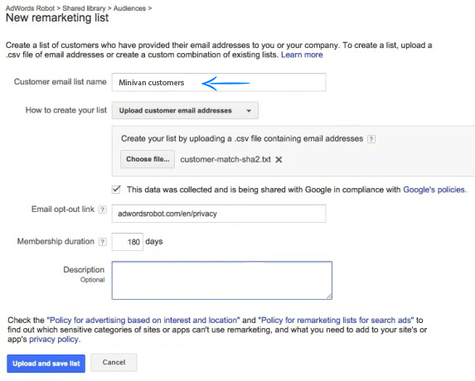Click the Membership duration days field
The image size is (475, 381).
point(127,242)
